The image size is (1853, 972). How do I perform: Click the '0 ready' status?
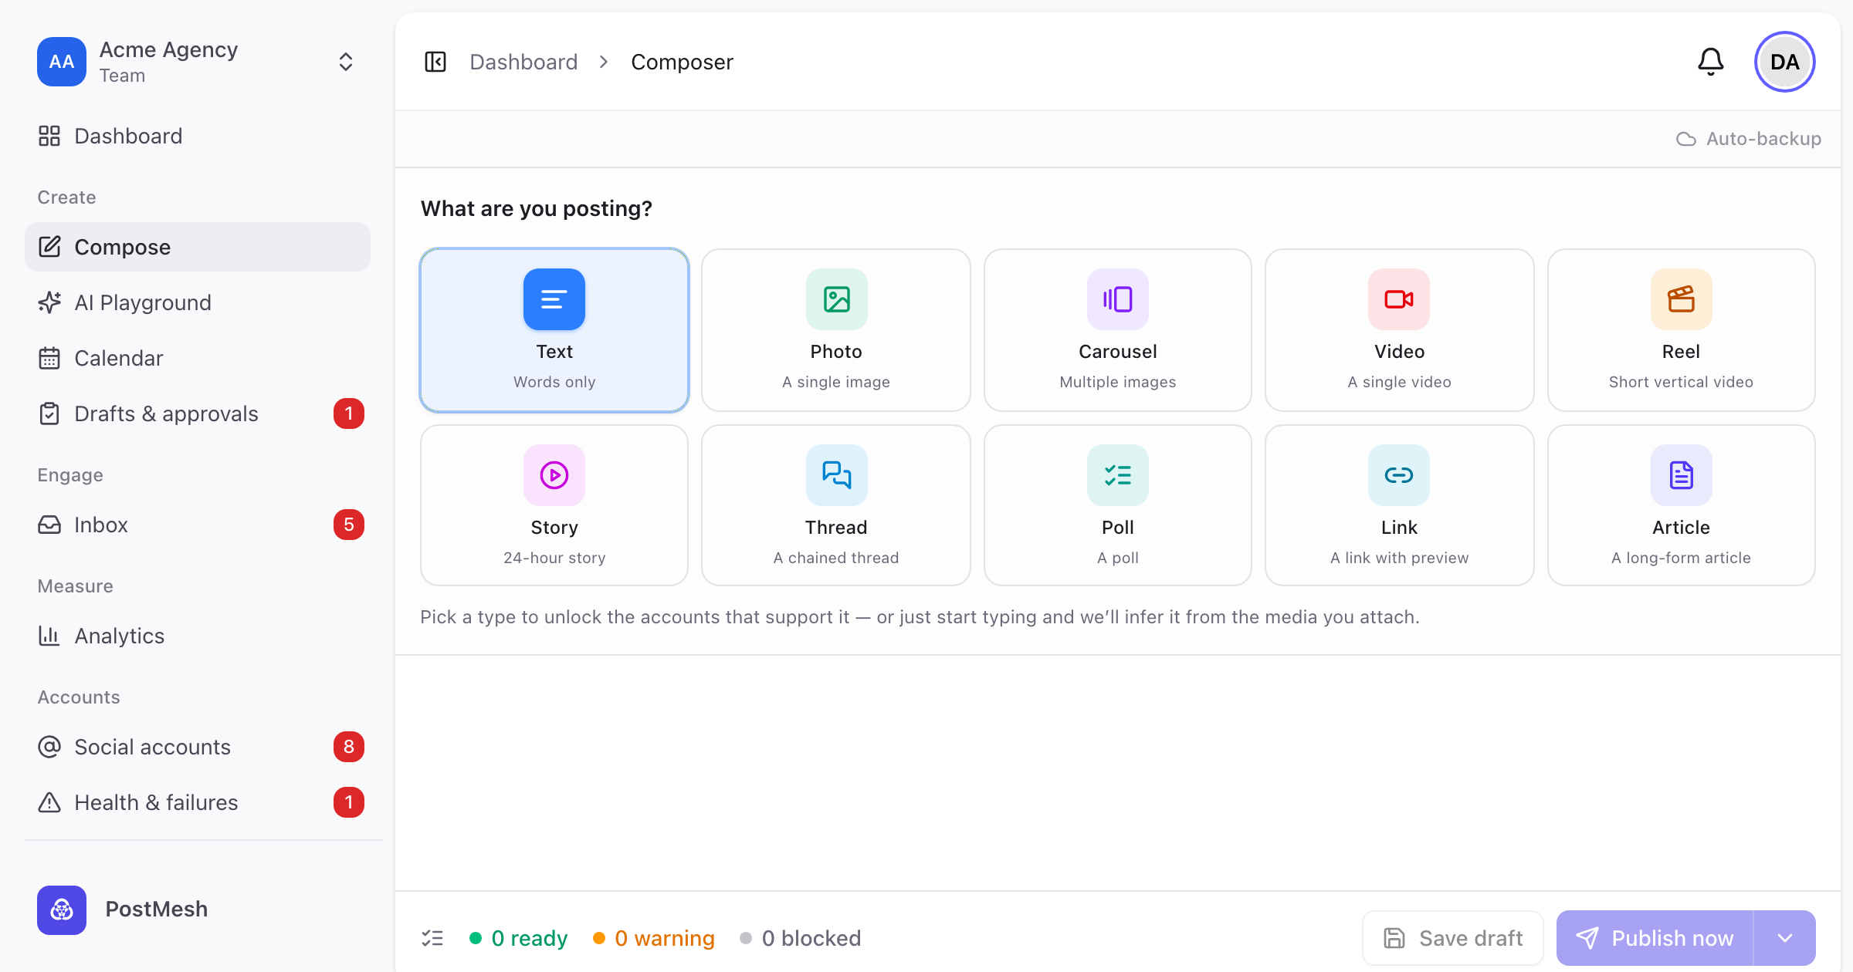tap(519, 938)
